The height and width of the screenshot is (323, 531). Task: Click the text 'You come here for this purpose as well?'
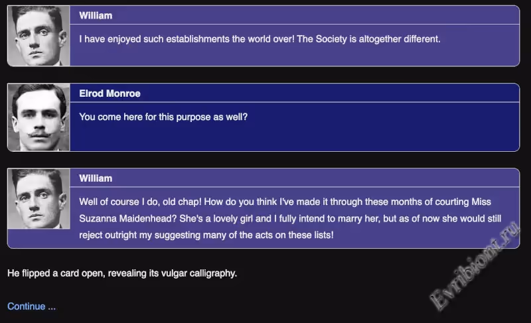coord(167,117)
